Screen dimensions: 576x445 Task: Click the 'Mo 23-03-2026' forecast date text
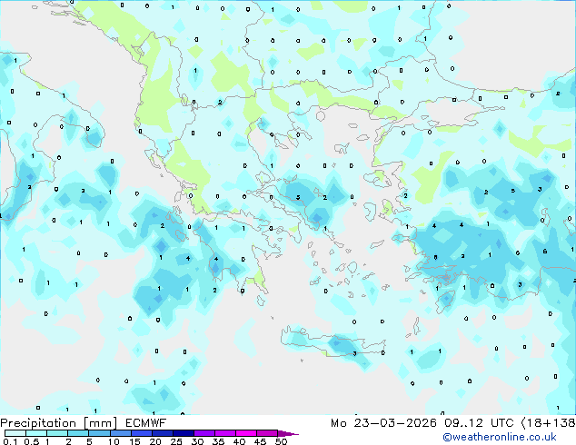click(383, 423)
